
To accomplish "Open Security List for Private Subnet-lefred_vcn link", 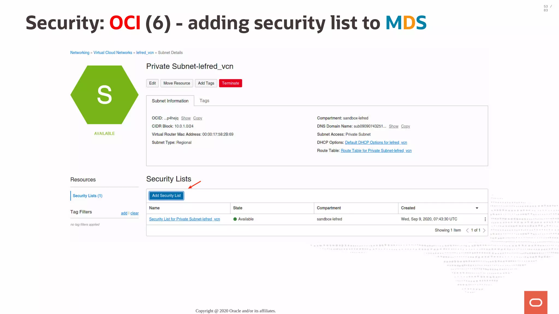I will (185, 219).
